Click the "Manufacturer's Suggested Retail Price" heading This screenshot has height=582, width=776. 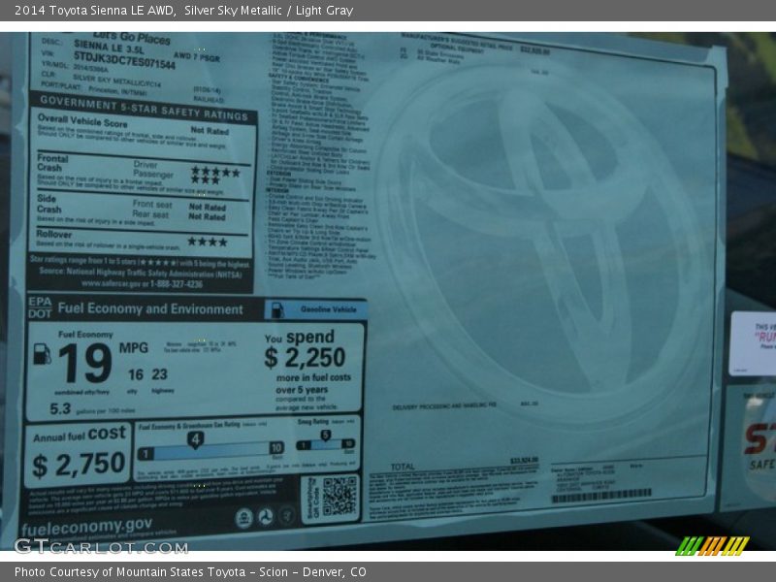(457, 42)
